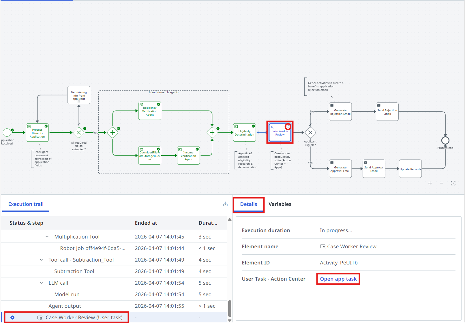Select Income Verification Agent node

click(x=188, y=156)
